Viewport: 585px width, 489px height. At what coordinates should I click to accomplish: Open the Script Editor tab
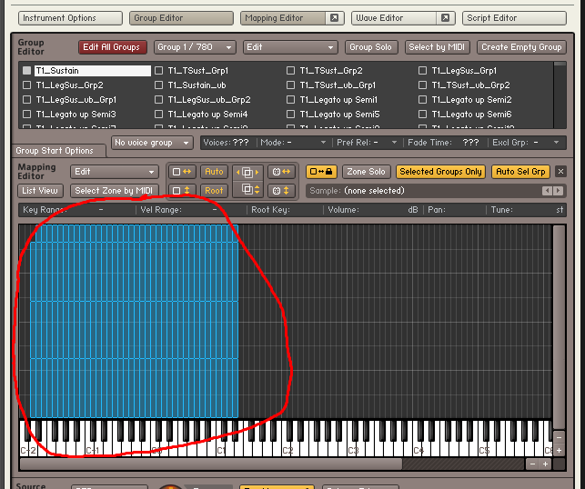click(x=514, y=18)
